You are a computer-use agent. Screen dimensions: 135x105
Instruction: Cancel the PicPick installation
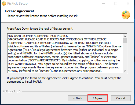(121, 98)
